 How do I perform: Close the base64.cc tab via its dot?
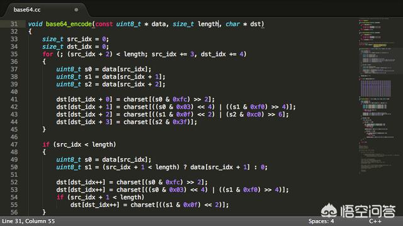coord(76,10)
